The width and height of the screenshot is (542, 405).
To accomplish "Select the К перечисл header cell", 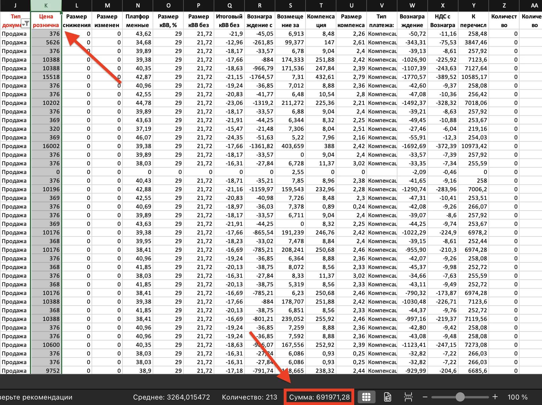I will point(473,21).
